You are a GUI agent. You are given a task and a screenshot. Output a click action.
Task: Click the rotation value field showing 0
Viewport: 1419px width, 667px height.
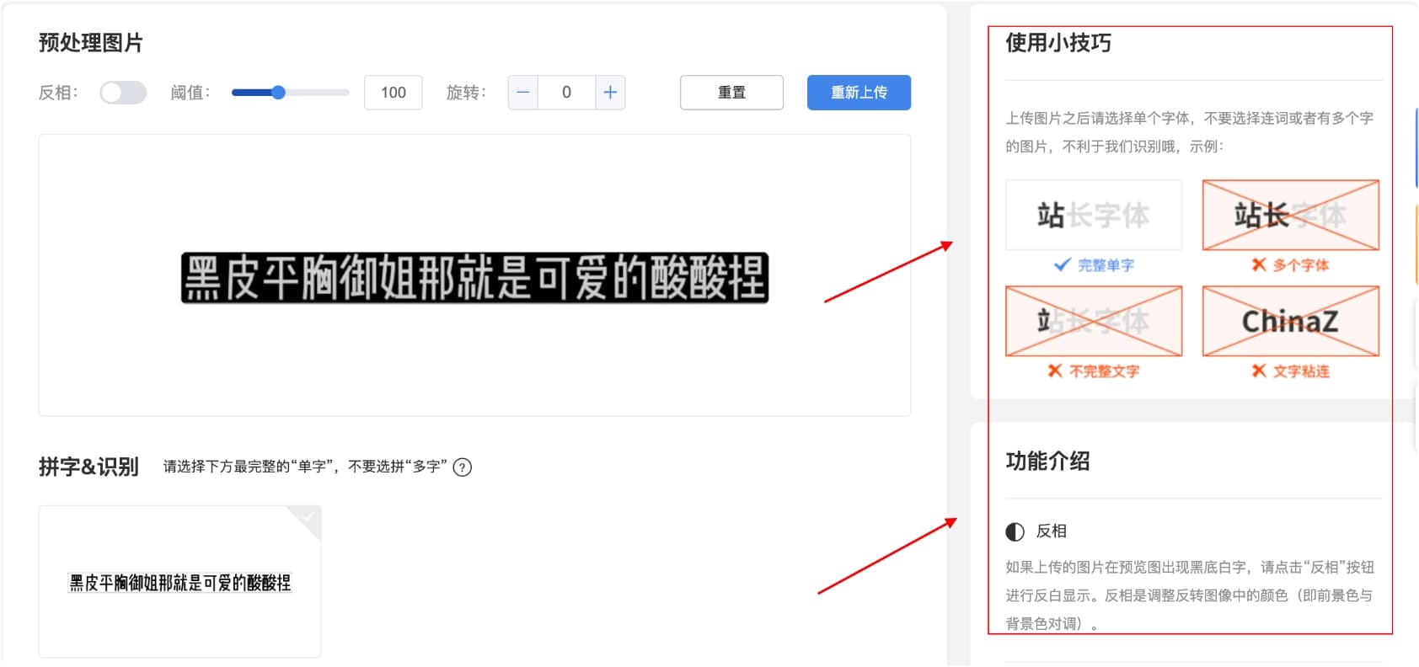pyautogui.click(x=566, y=93)
